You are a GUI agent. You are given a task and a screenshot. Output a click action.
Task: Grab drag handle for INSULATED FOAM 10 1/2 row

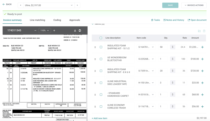coord(95,47)
